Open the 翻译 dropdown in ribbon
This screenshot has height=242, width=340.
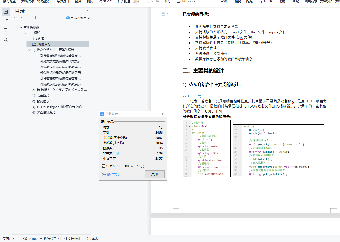click(x=79, y=2)
